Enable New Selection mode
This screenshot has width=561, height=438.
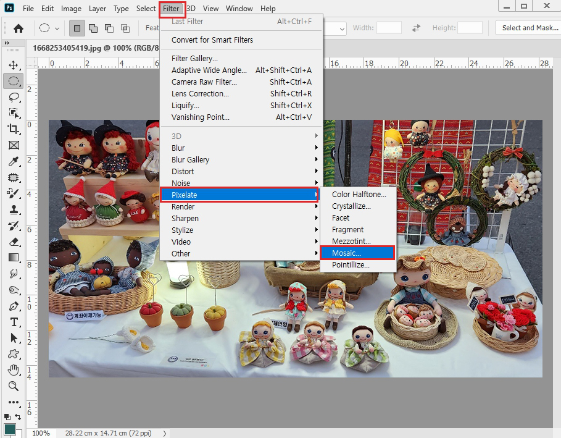(x=77, y=28)
